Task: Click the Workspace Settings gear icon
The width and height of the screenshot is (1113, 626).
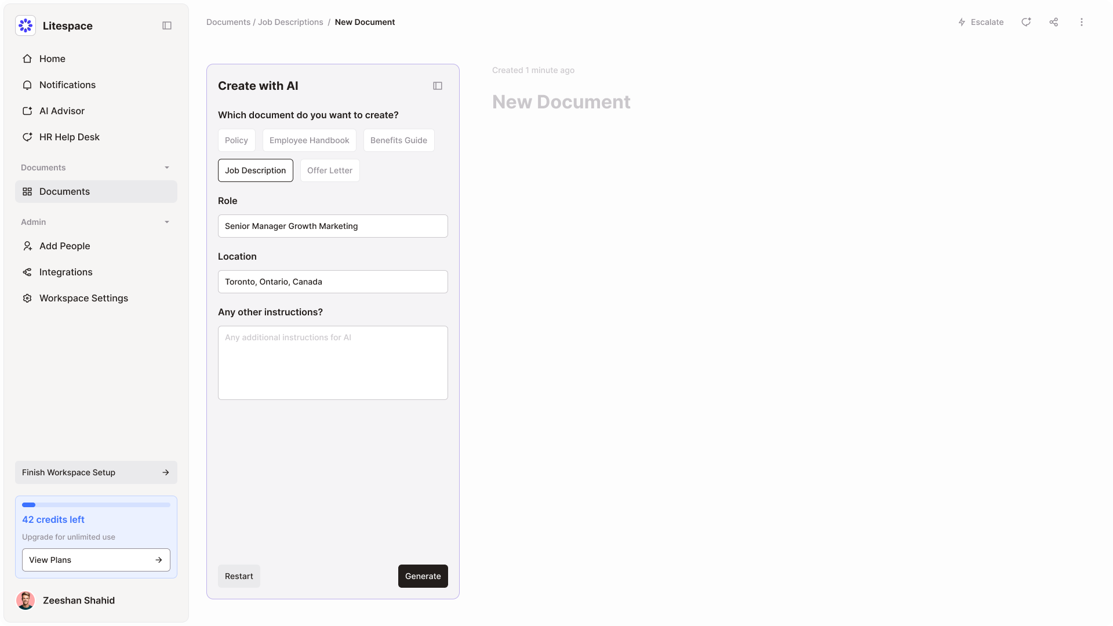Action: pyautogui.click(x=27, y=298)
